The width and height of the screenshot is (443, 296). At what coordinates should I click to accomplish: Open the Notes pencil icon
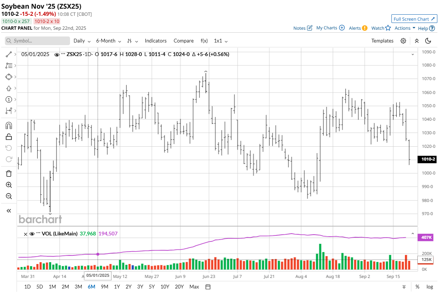[310, 28]
